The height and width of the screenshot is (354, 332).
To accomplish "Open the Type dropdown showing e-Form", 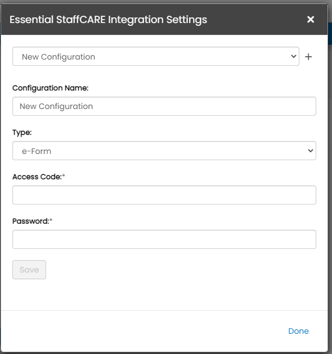I will coord(164,151).
